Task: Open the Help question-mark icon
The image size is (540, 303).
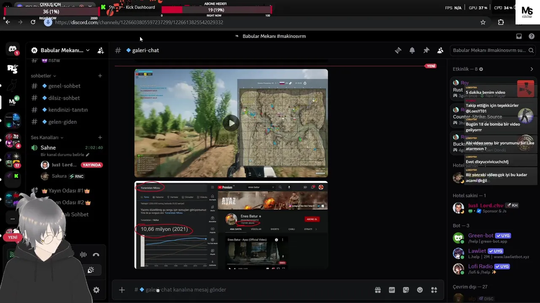Action: (x=532, y=36)
